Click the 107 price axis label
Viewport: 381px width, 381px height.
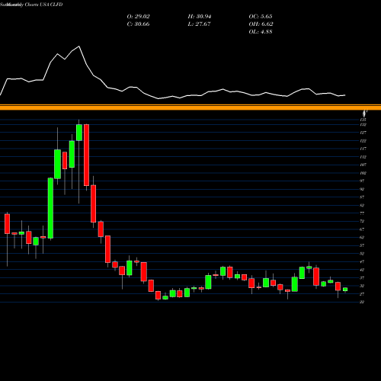click(363, 165)
